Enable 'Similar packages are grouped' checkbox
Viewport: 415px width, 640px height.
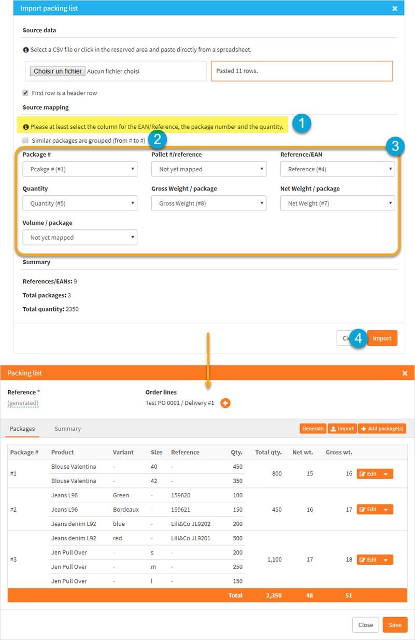25,140
